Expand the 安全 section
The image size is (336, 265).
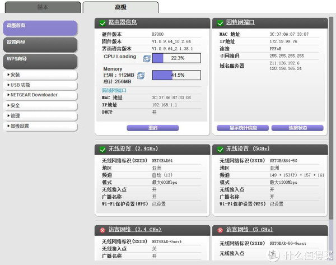40,105
